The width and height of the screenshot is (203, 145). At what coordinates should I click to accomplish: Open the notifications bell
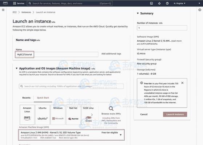click(159, 3)
